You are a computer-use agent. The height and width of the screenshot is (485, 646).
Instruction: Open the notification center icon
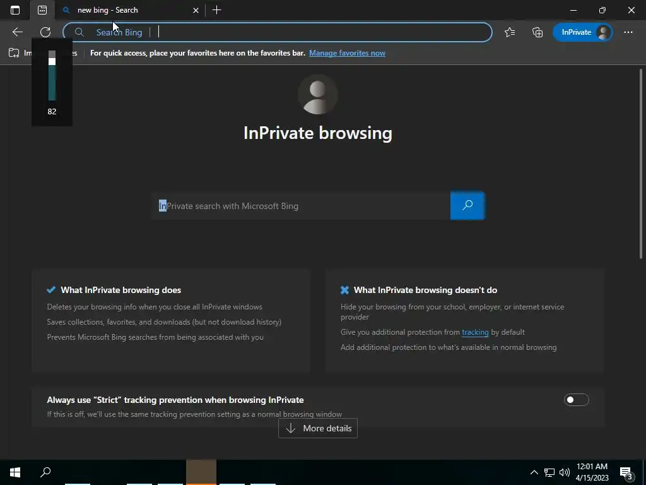click(626, 472)
